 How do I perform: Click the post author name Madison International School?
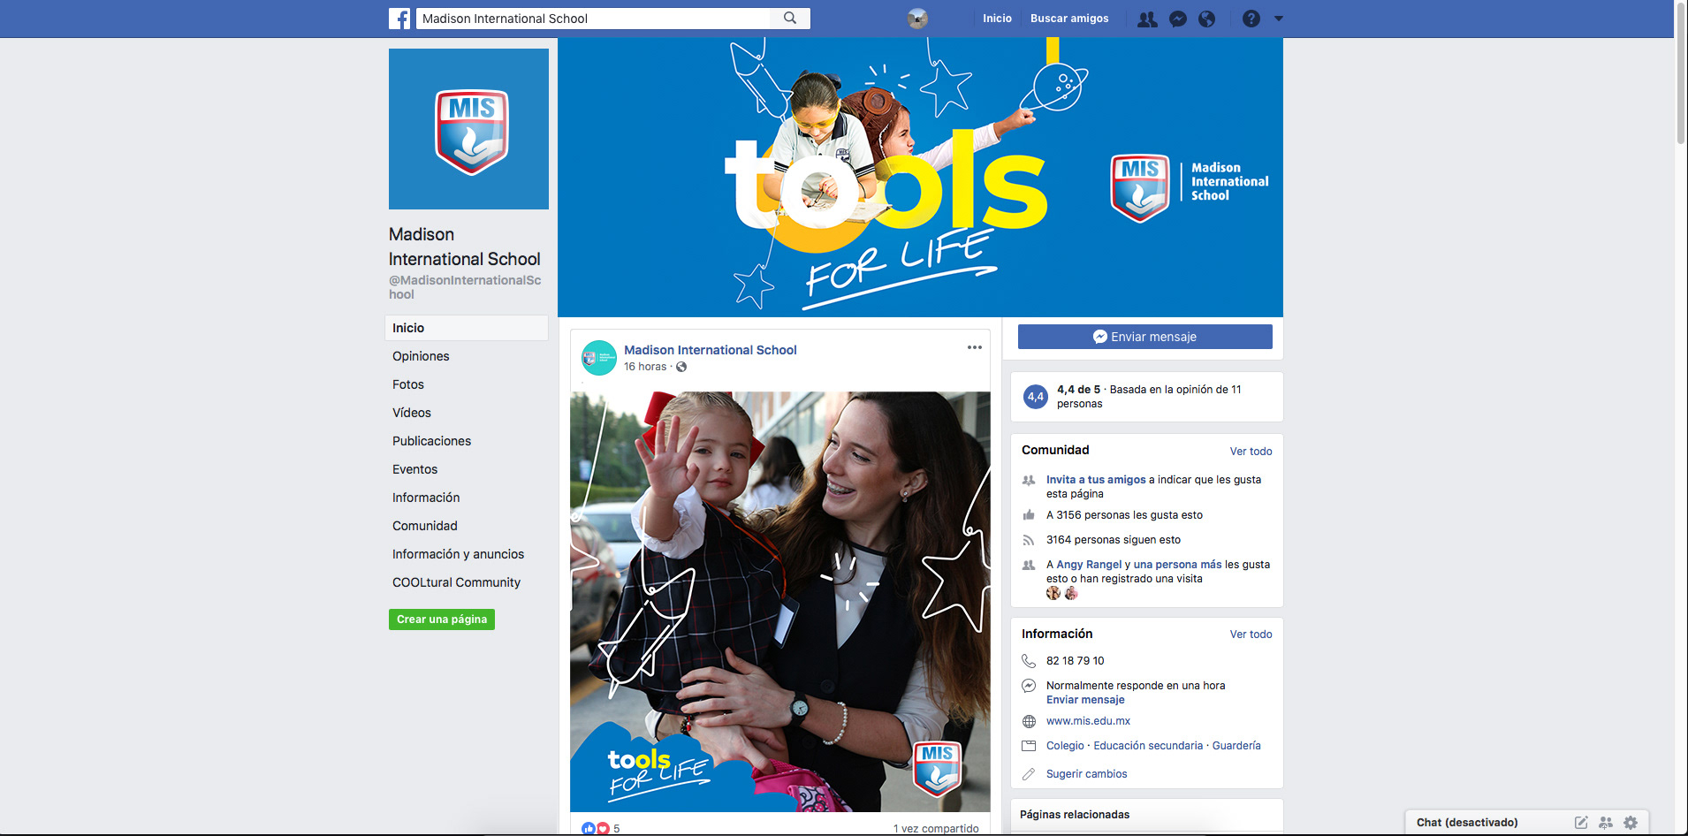pyautogui.click(x=711, y=350)
